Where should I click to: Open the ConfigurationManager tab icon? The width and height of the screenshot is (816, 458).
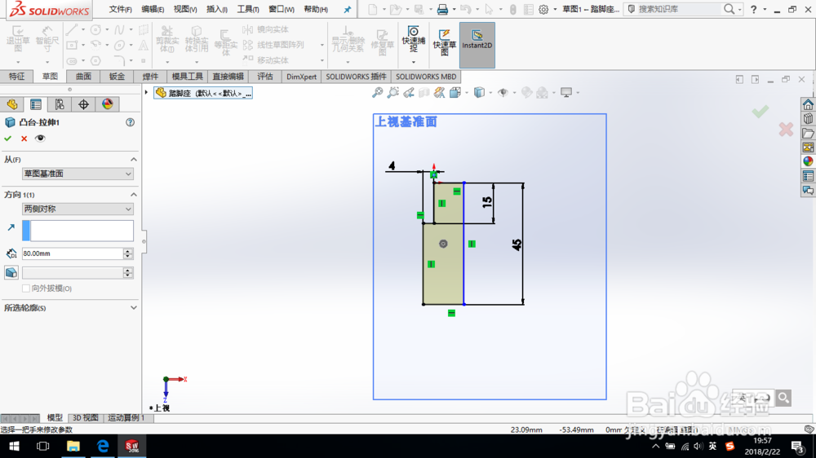coord(60,104)
